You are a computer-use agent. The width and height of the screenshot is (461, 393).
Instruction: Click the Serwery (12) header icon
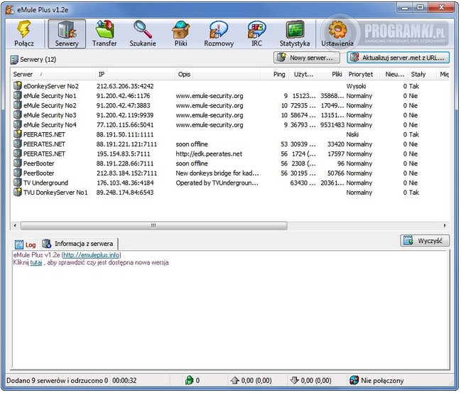point(14,60)
